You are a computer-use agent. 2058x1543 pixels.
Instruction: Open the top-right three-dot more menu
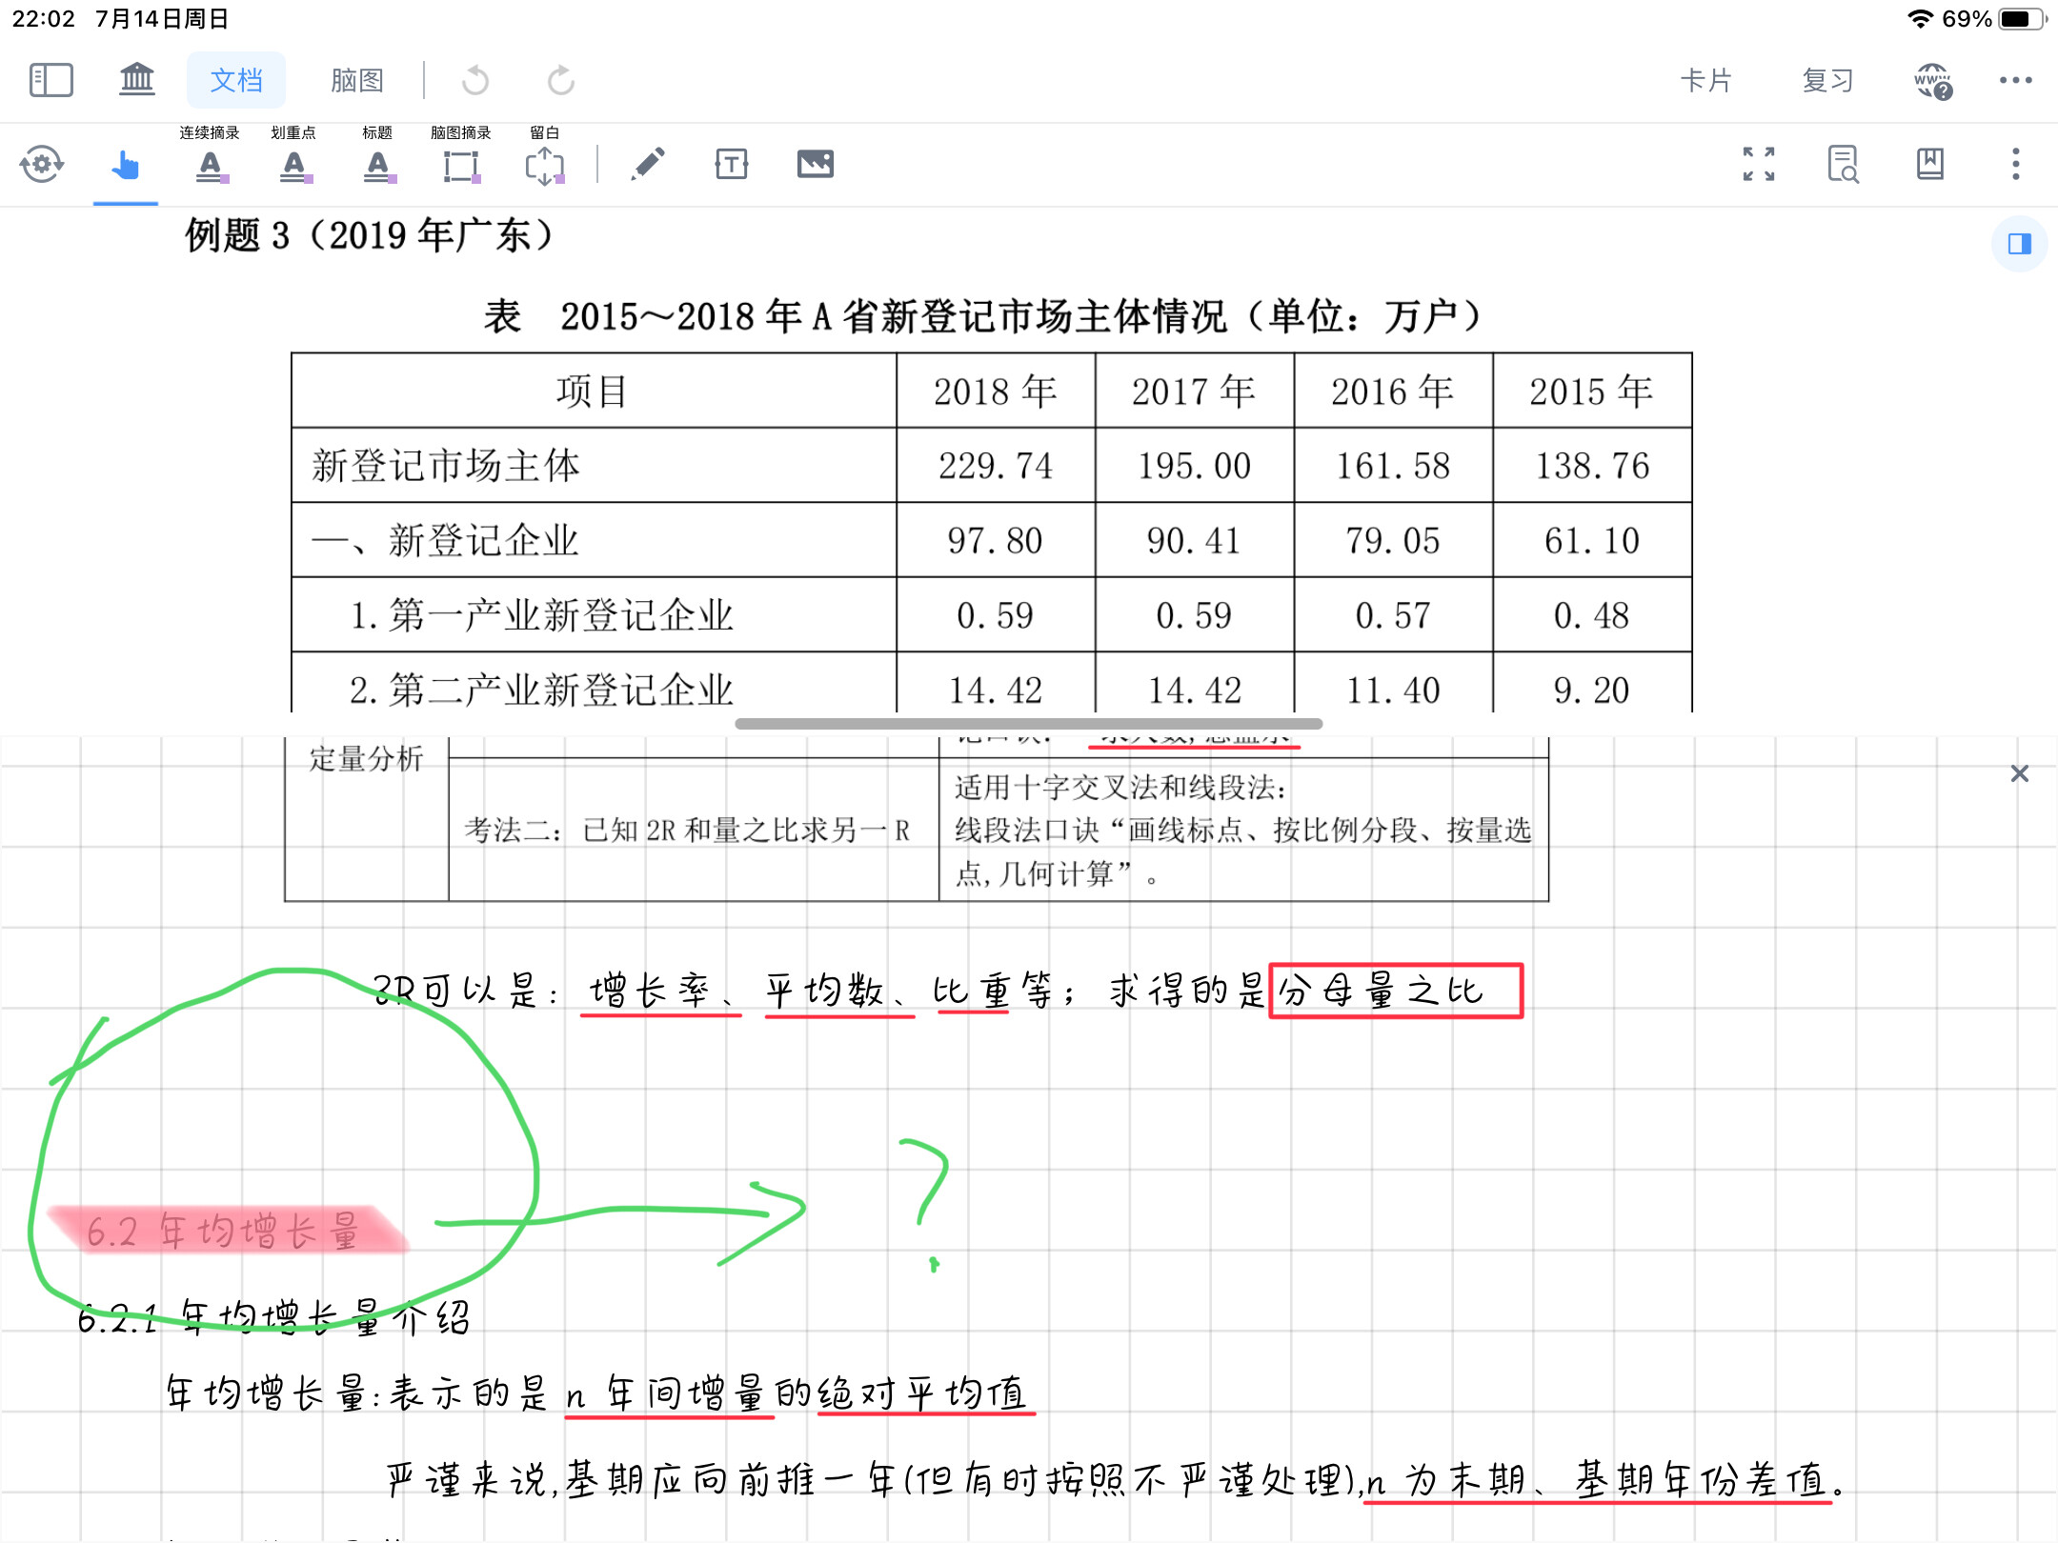tap(2016, 81)
